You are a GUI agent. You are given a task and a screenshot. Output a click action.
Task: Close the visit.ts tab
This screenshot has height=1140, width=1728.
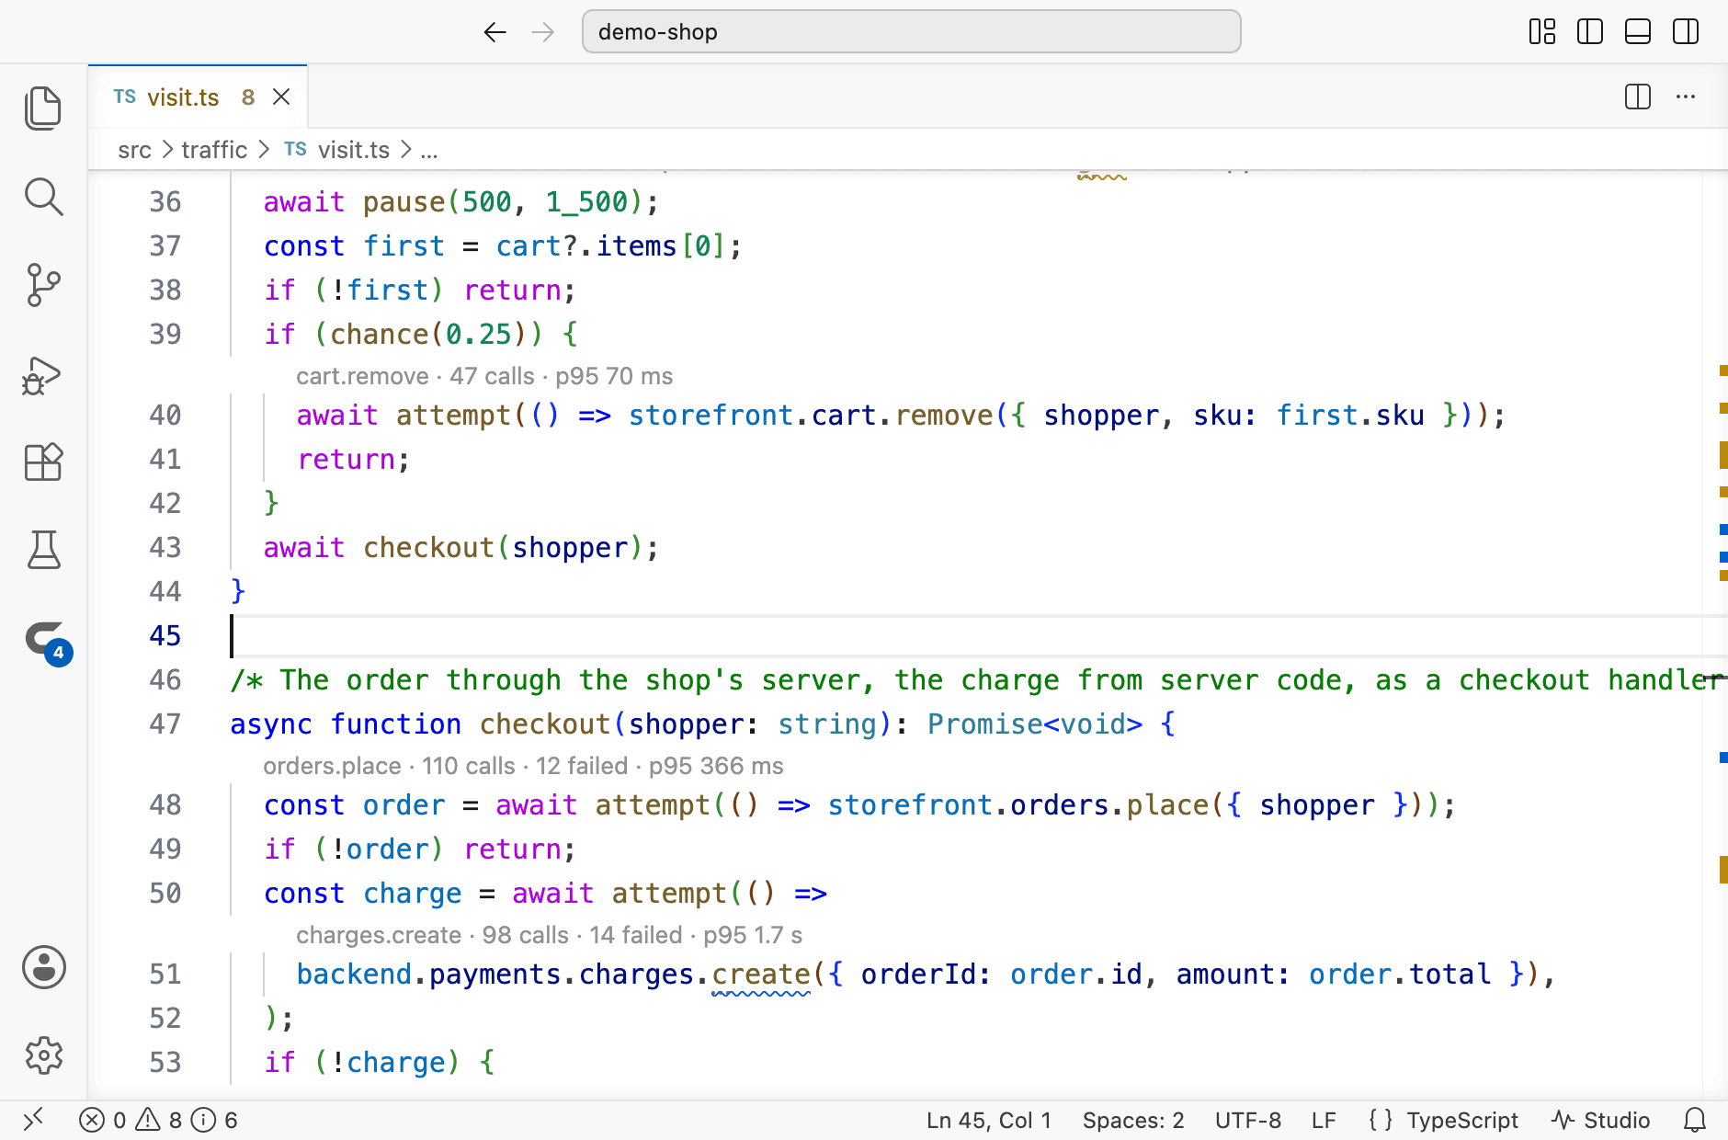(281, 97)
